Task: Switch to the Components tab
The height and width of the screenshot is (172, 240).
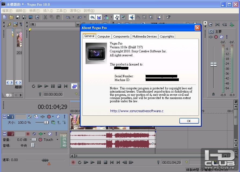Action: (121, 36)
